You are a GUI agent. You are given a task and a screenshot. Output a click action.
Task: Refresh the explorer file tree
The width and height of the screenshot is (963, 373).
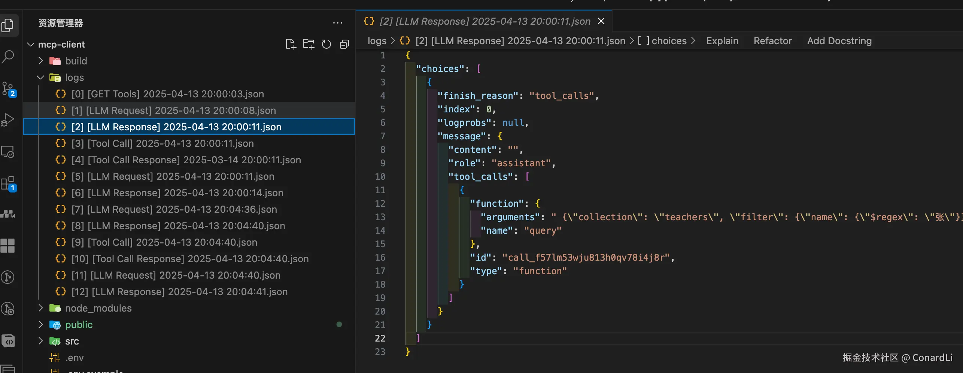point(326,44)
